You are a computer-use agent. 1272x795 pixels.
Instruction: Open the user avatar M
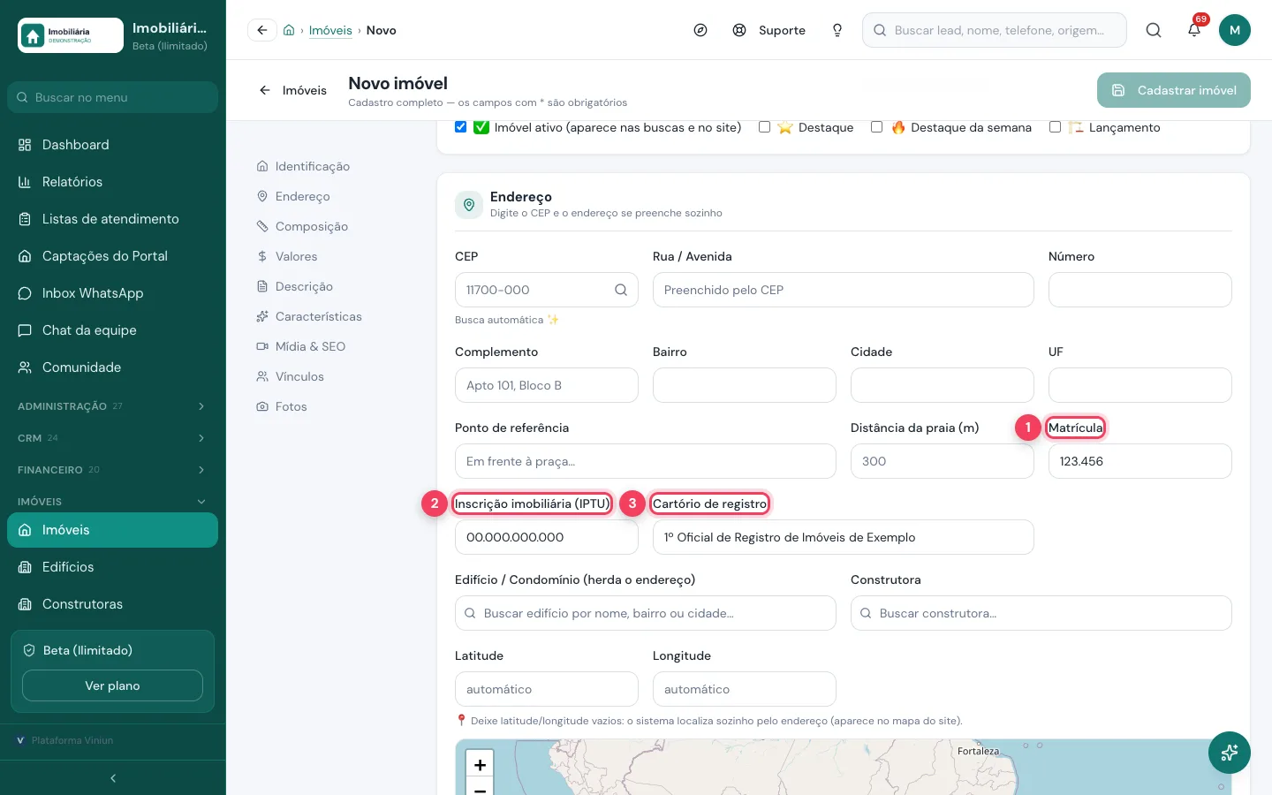click(1235, 30)
